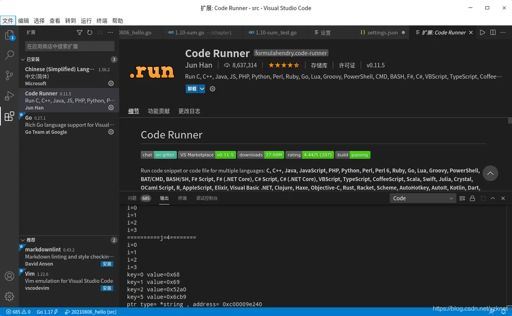Switch to settings.json editor tab
The height and width of the screenshot is (316, 512).
click(382, 32)
